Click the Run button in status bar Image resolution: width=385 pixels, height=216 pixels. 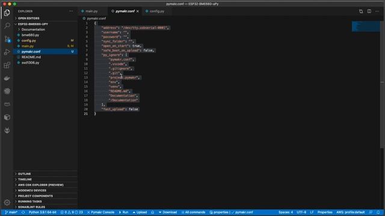click(x=124, y=212)
